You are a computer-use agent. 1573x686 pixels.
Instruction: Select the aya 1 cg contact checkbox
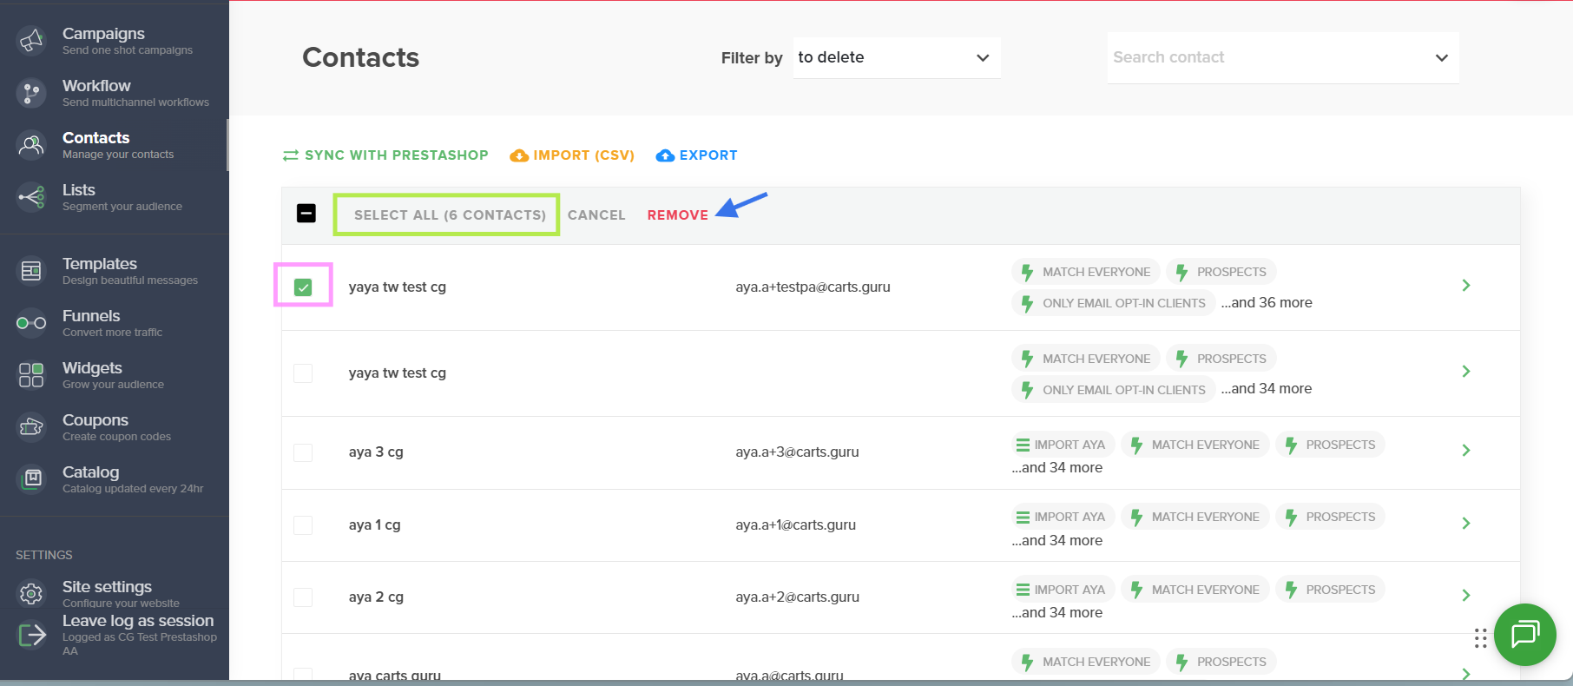(303, 525)
